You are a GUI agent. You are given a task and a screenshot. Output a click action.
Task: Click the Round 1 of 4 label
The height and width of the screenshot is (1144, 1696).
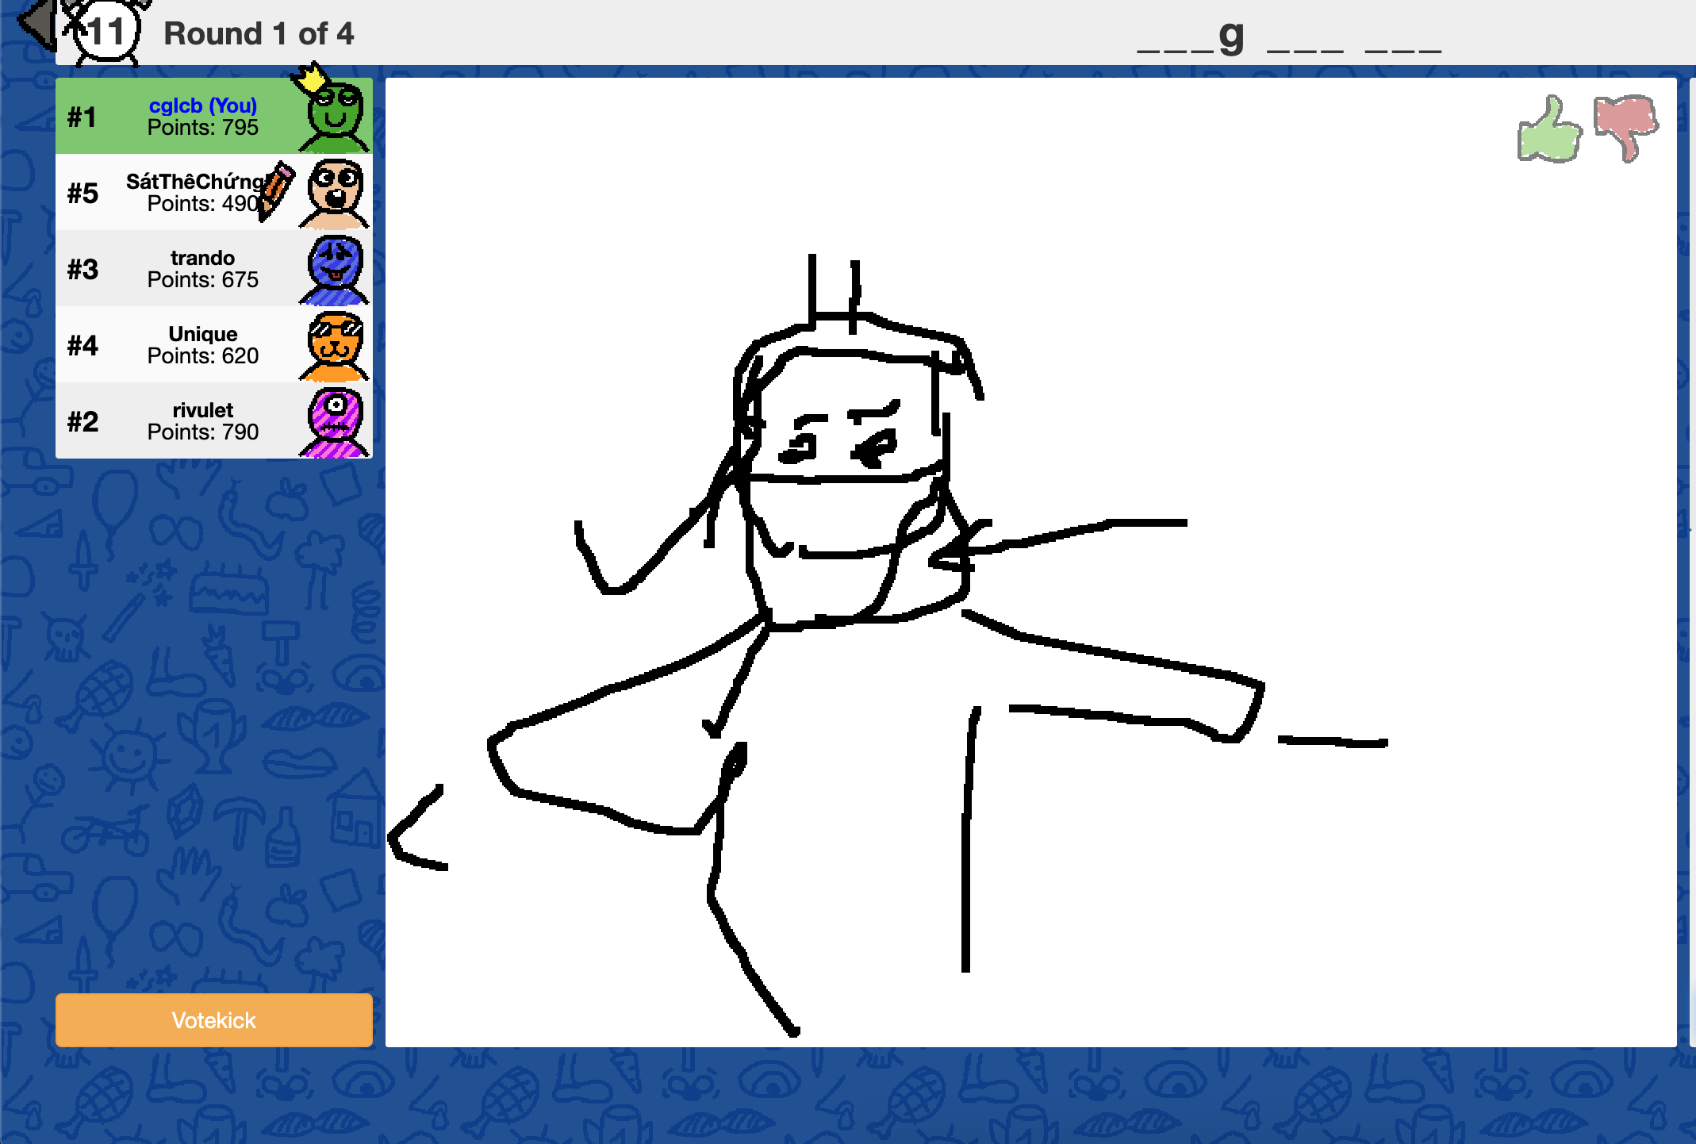click(259, 33)
